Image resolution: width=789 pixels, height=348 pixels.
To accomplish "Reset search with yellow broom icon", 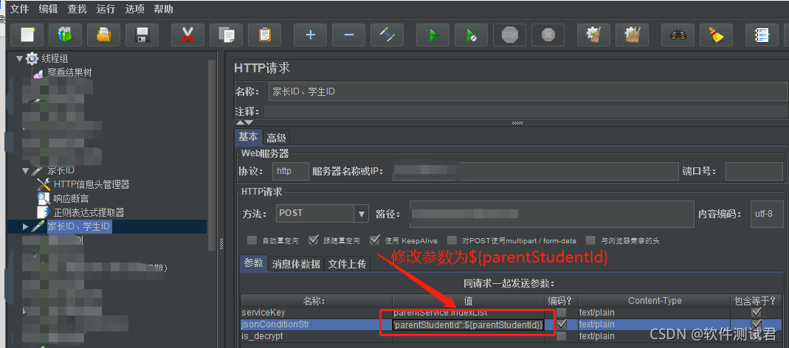I will pyautogui.click(x=716, y=35).
